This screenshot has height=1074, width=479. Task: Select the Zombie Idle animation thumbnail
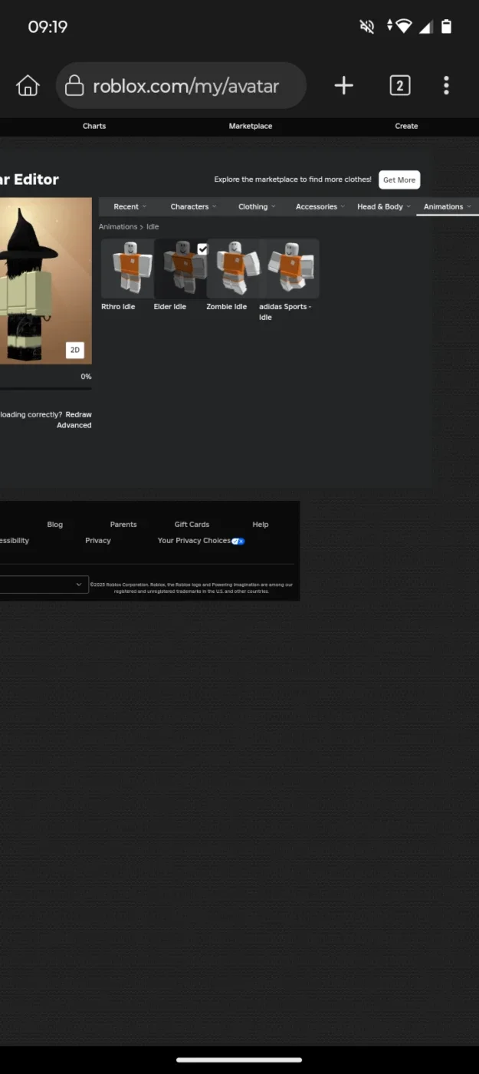click(x=233, y=268)
